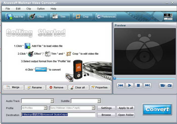Open the Edit menu
This screenshot has height=124, width=177.
pyautogui.click(x=18, y=9)
